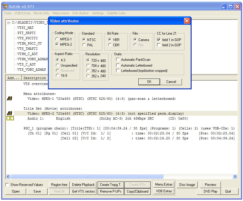
Task: Confirm the dialog with OK
Action: pyautogui.click(x=149, y=82)
